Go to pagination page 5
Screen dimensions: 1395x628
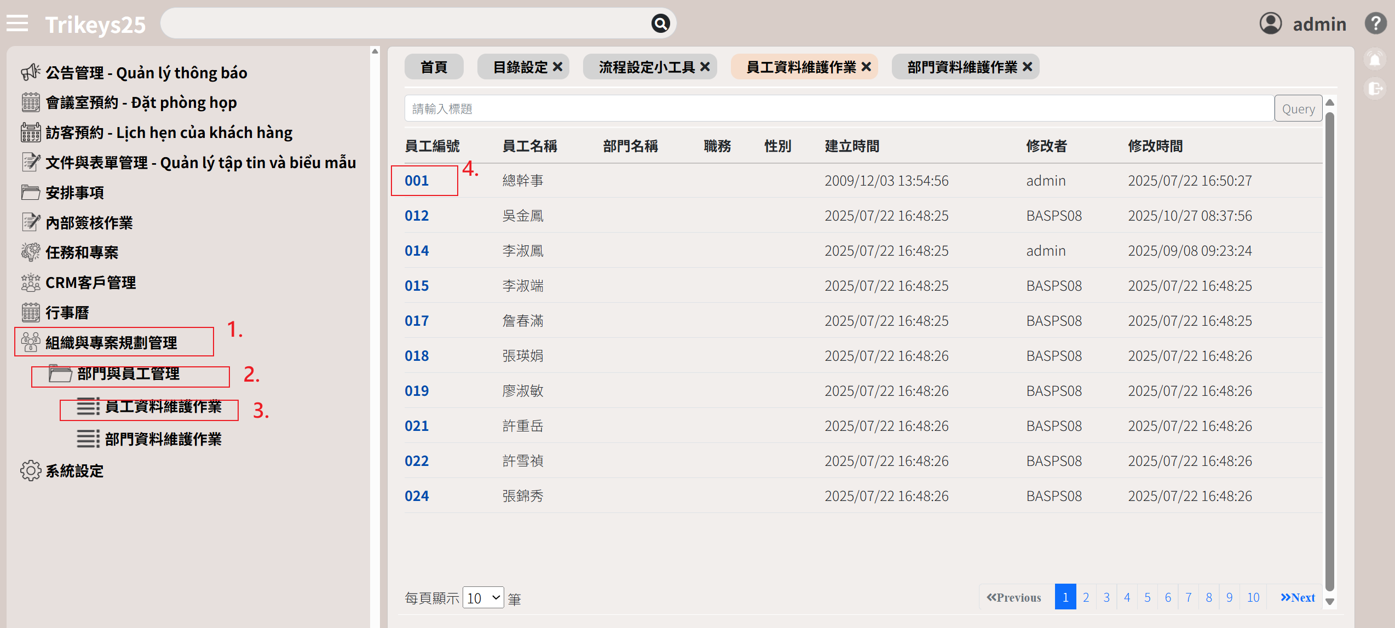[x=1147, y=597]
